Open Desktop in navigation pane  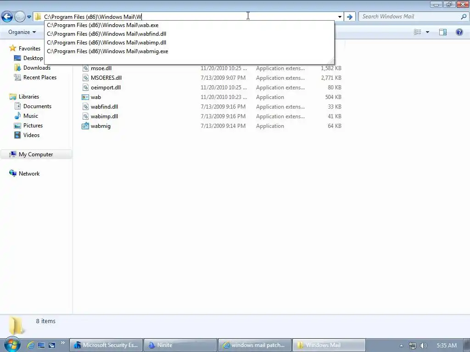tap(29, 58)
